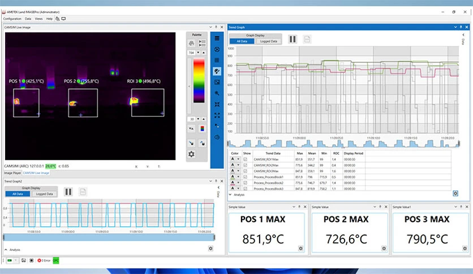This screenshot has width=473, height=274.
Task: Open the Views menu
Action: (x=38, y=19)
